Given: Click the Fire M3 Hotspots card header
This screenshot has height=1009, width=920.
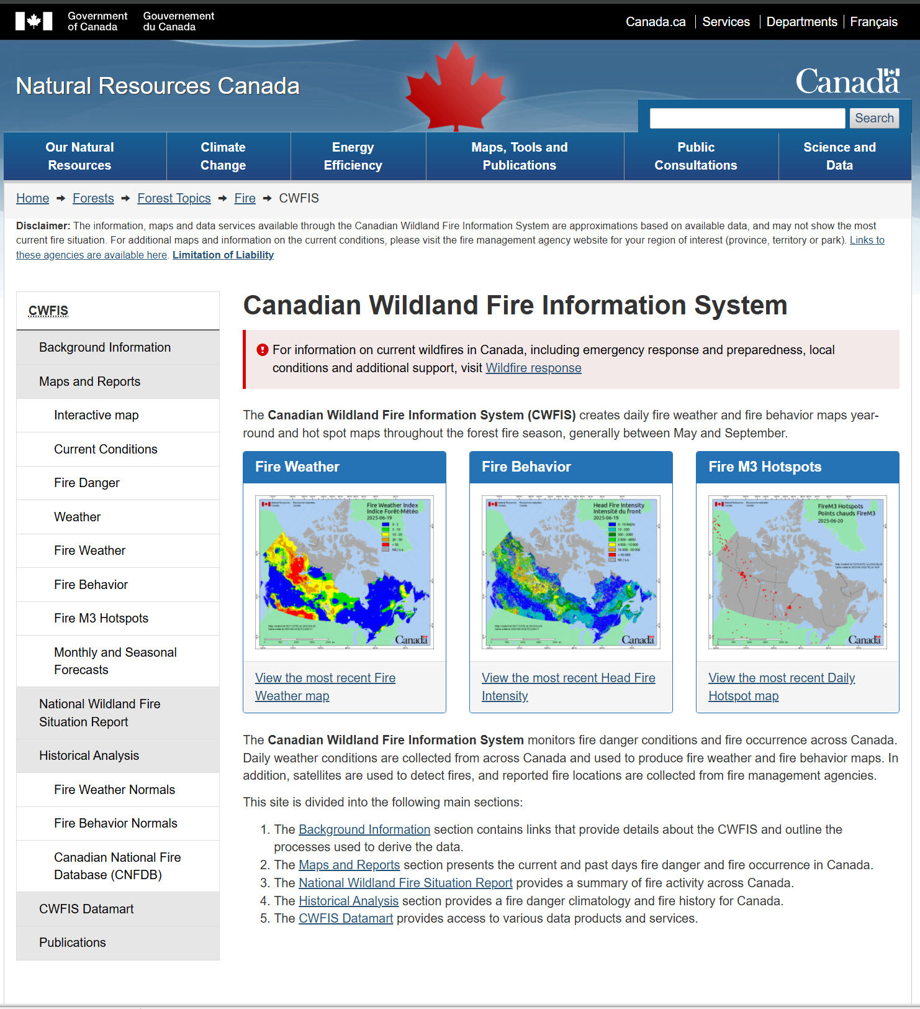Looking at the screenshot, I should point(798,467).
